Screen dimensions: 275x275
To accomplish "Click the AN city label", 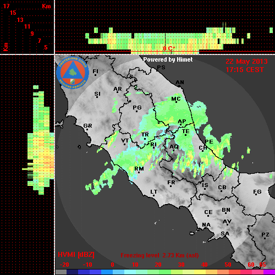I will coord(180,82).
